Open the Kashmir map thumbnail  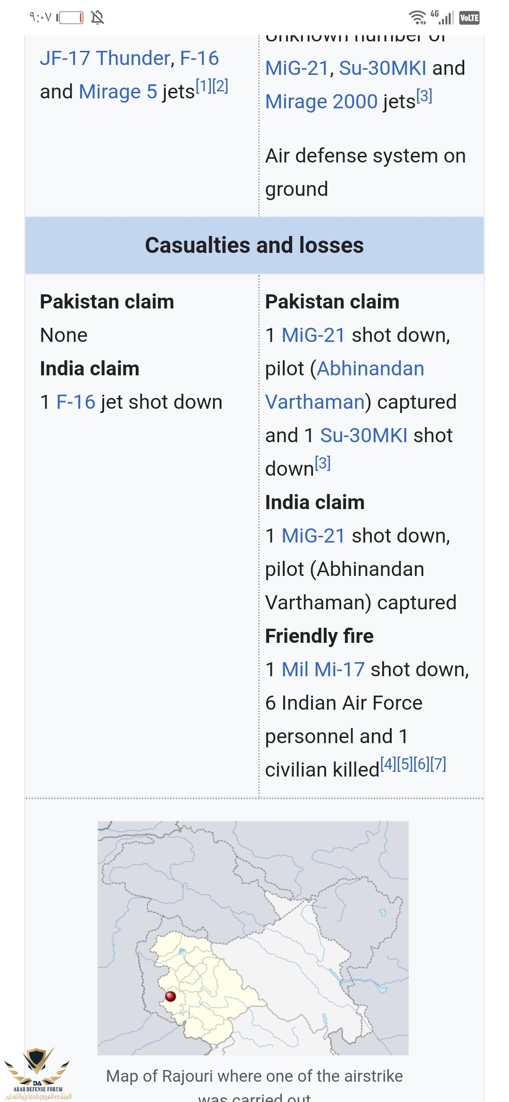pyautogui.click(x=253, y=938)
